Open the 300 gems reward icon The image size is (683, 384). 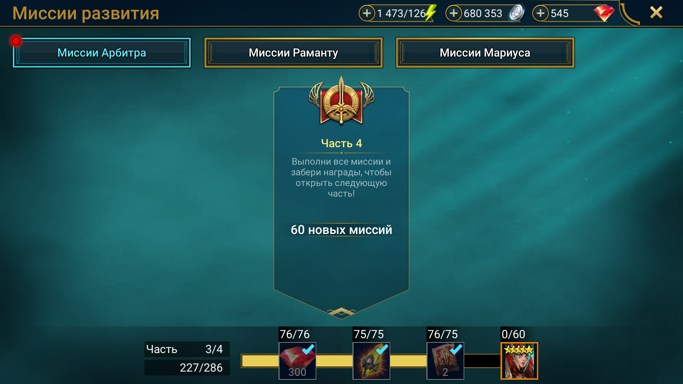coord(297,361)
